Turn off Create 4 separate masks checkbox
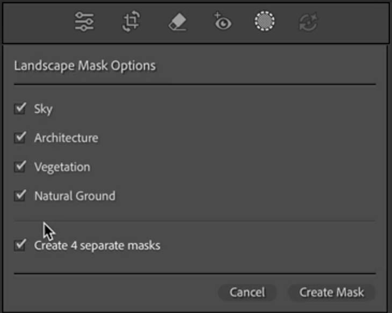 coord(20,245)
